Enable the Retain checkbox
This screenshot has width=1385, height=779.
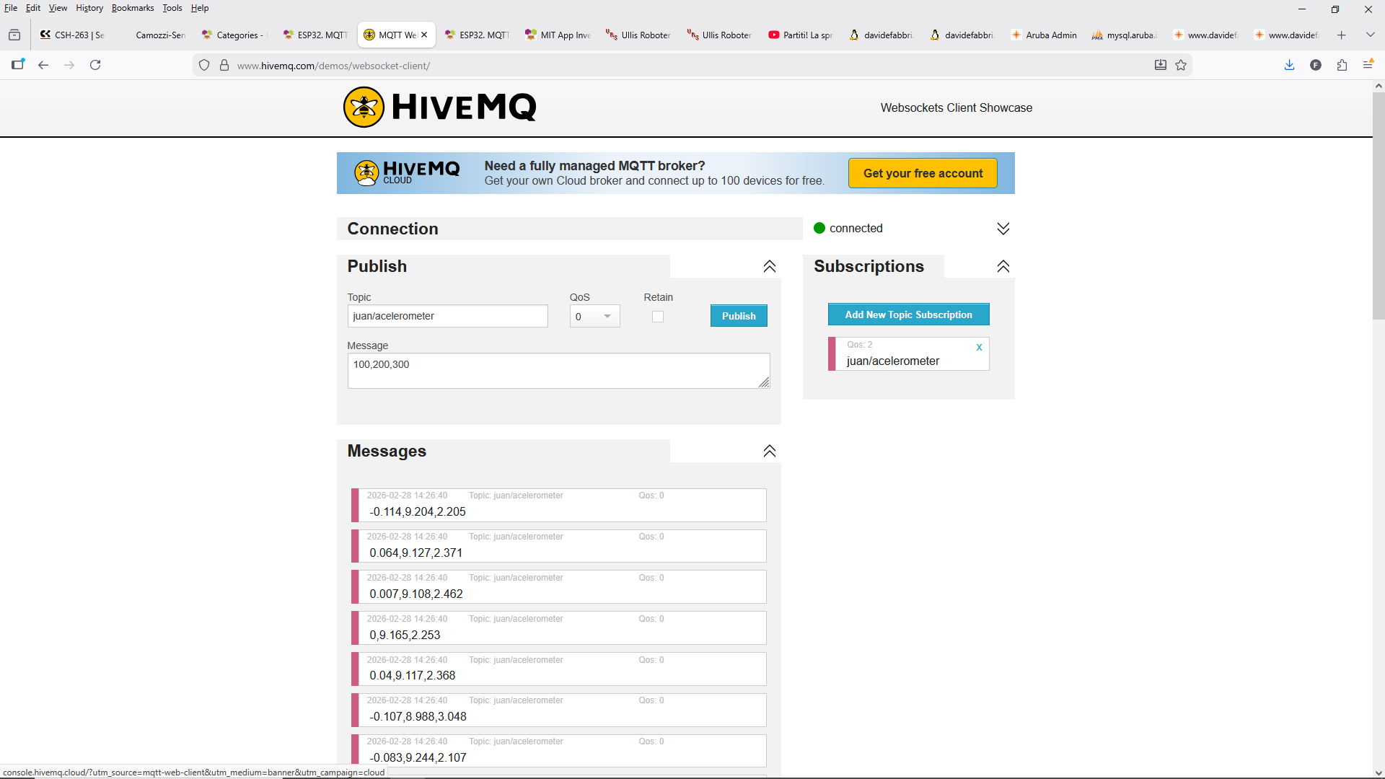tap(657, 317)
